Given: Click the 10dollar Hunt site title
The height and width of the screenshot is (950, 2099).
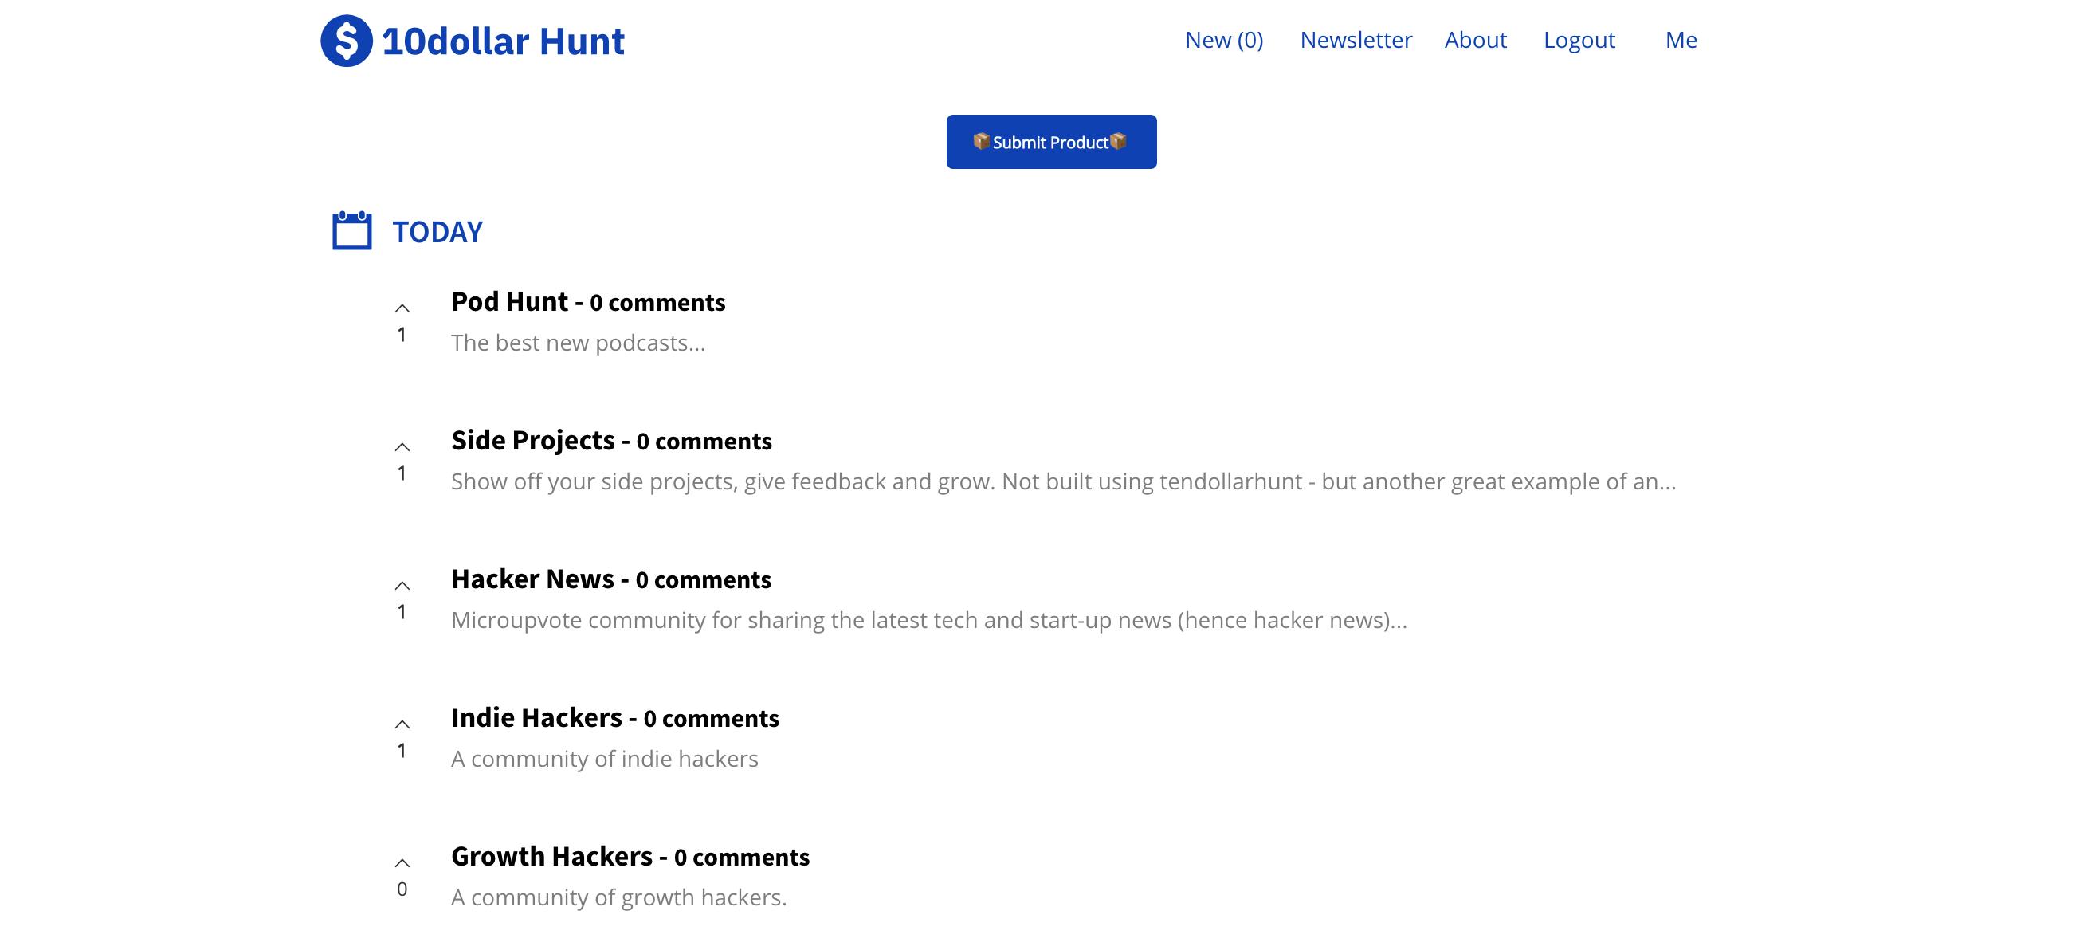Looking at the screenshot, I should (503, 41).
